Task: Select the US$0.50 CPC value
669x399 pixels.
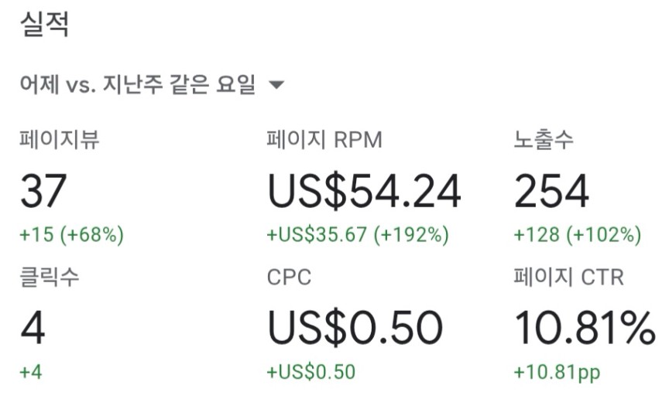Action: (x=355, y=328)
